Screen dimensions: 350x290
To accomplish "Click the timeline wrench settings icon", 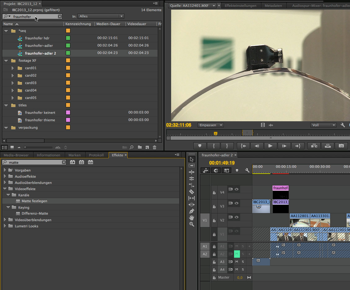I will [247, 170].
